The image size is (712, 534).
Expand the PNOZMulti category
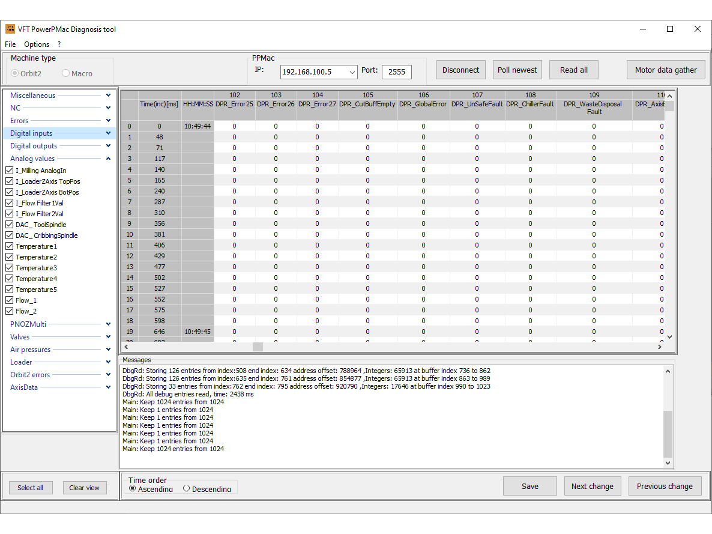[108, 324]
